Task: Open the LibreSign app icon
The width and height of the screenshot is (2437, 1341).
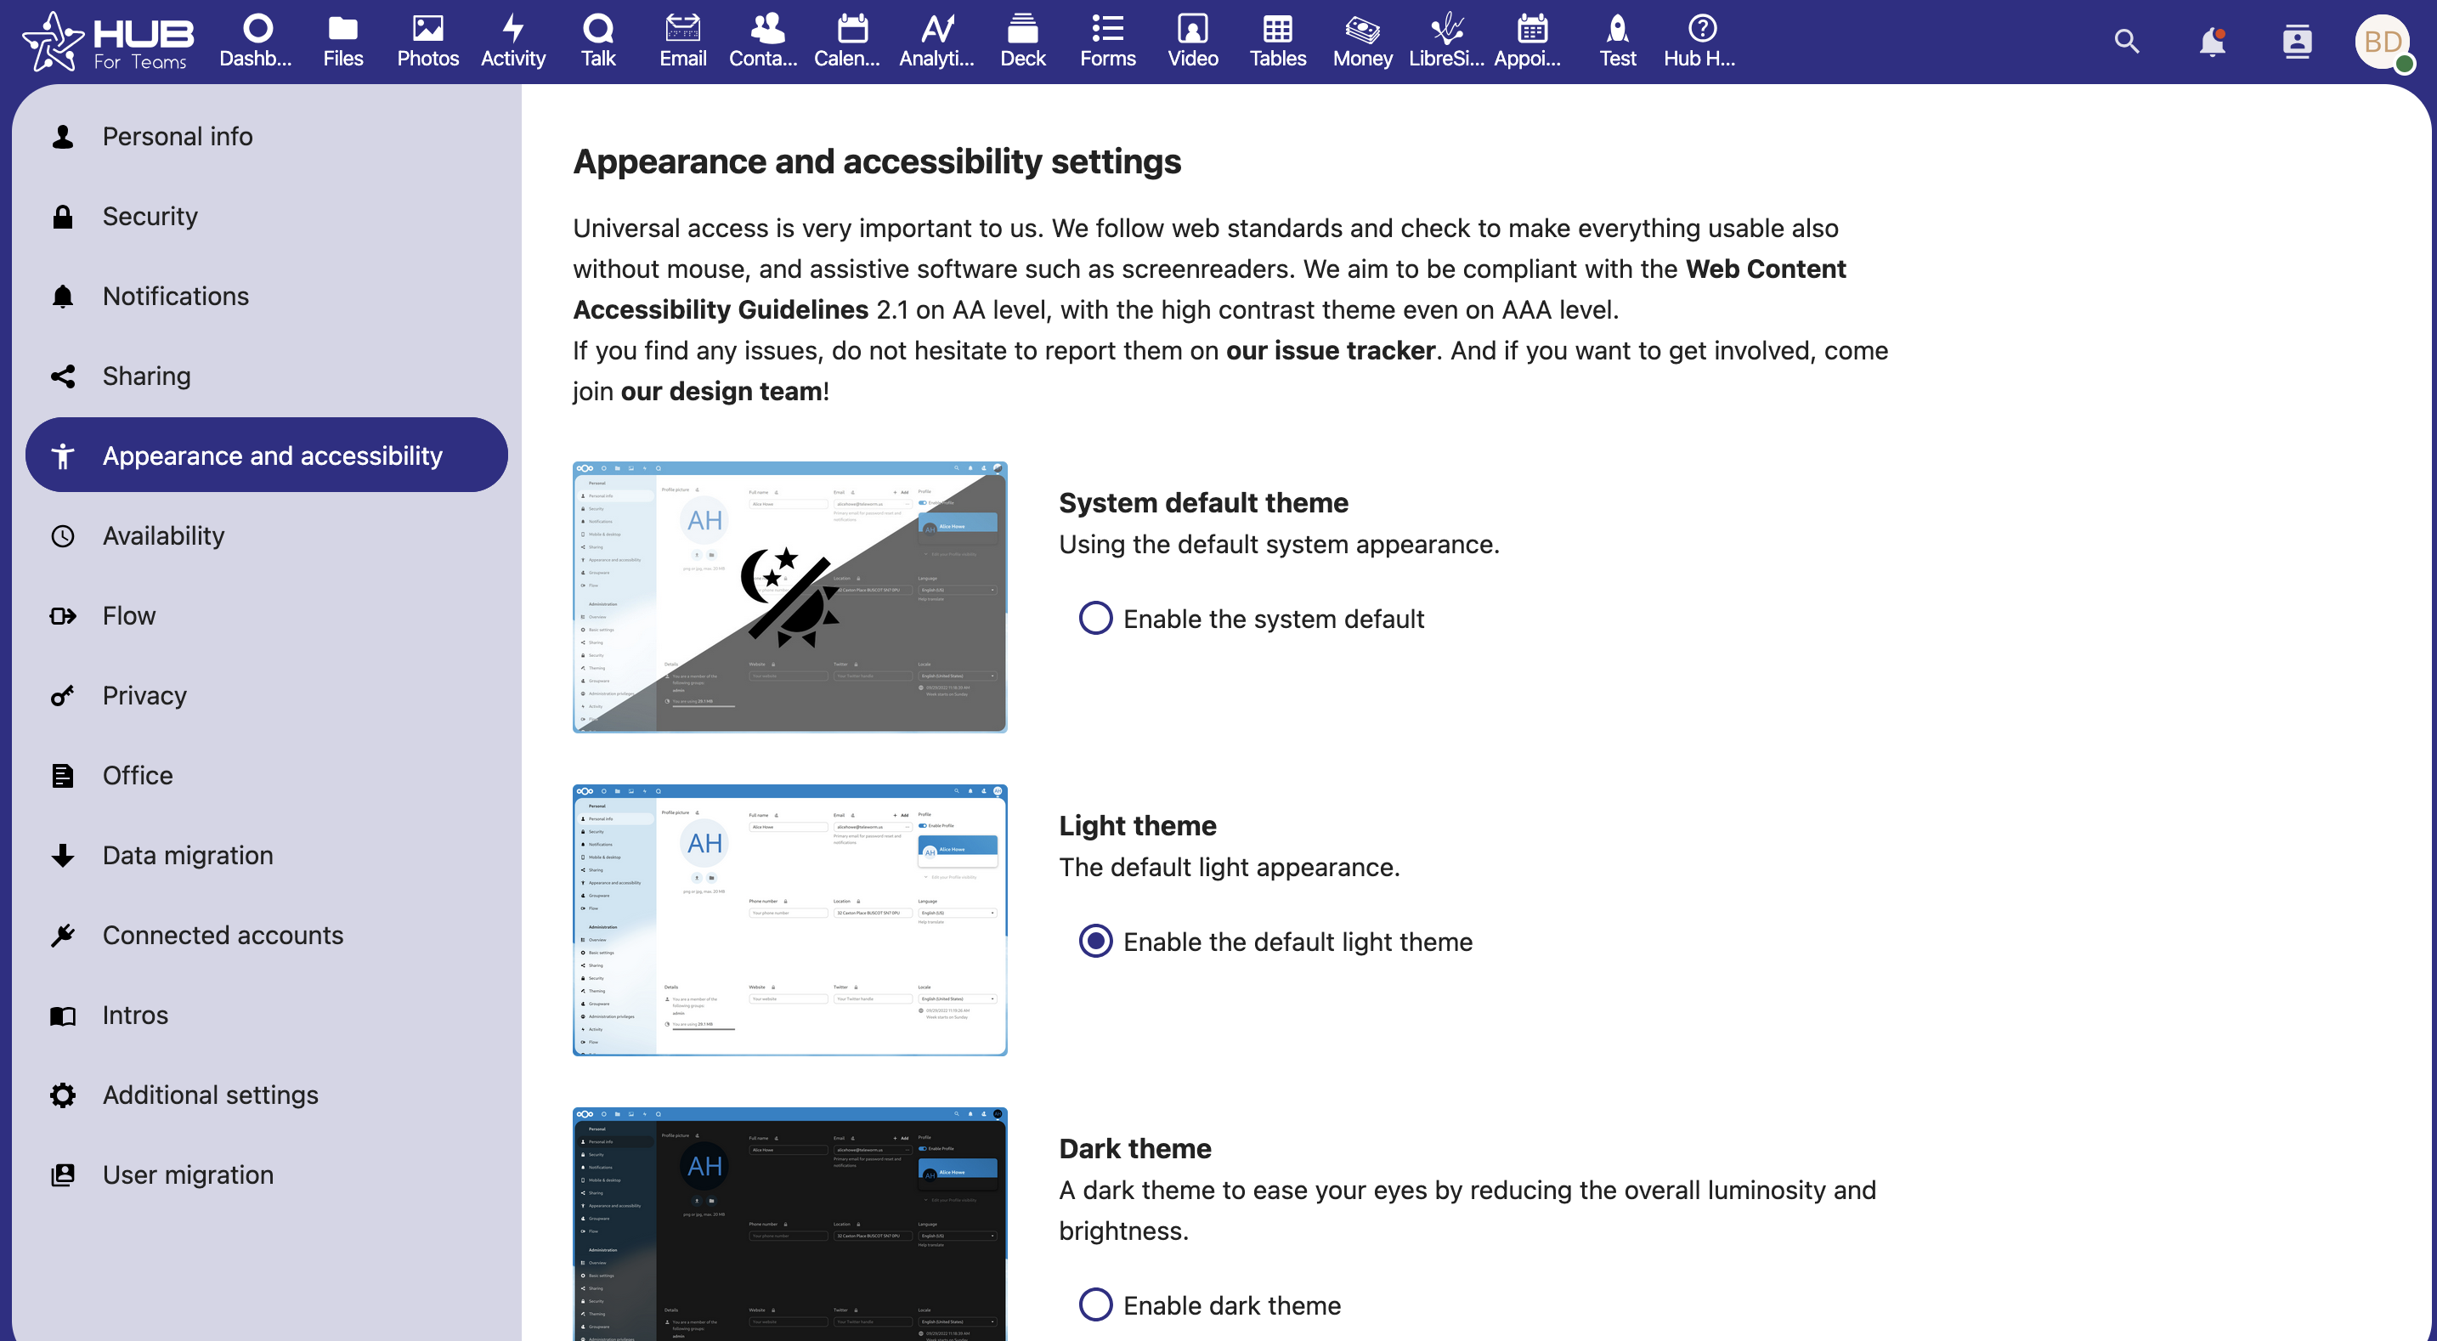Action: (x=1446, y=41)
